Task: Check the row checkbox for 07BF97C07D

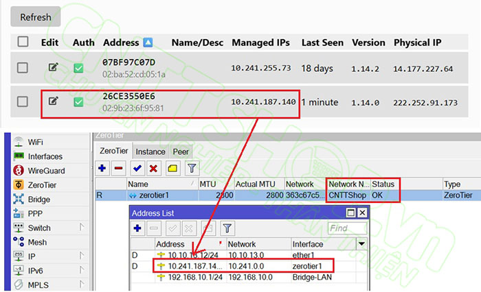Action: (23, 68)
